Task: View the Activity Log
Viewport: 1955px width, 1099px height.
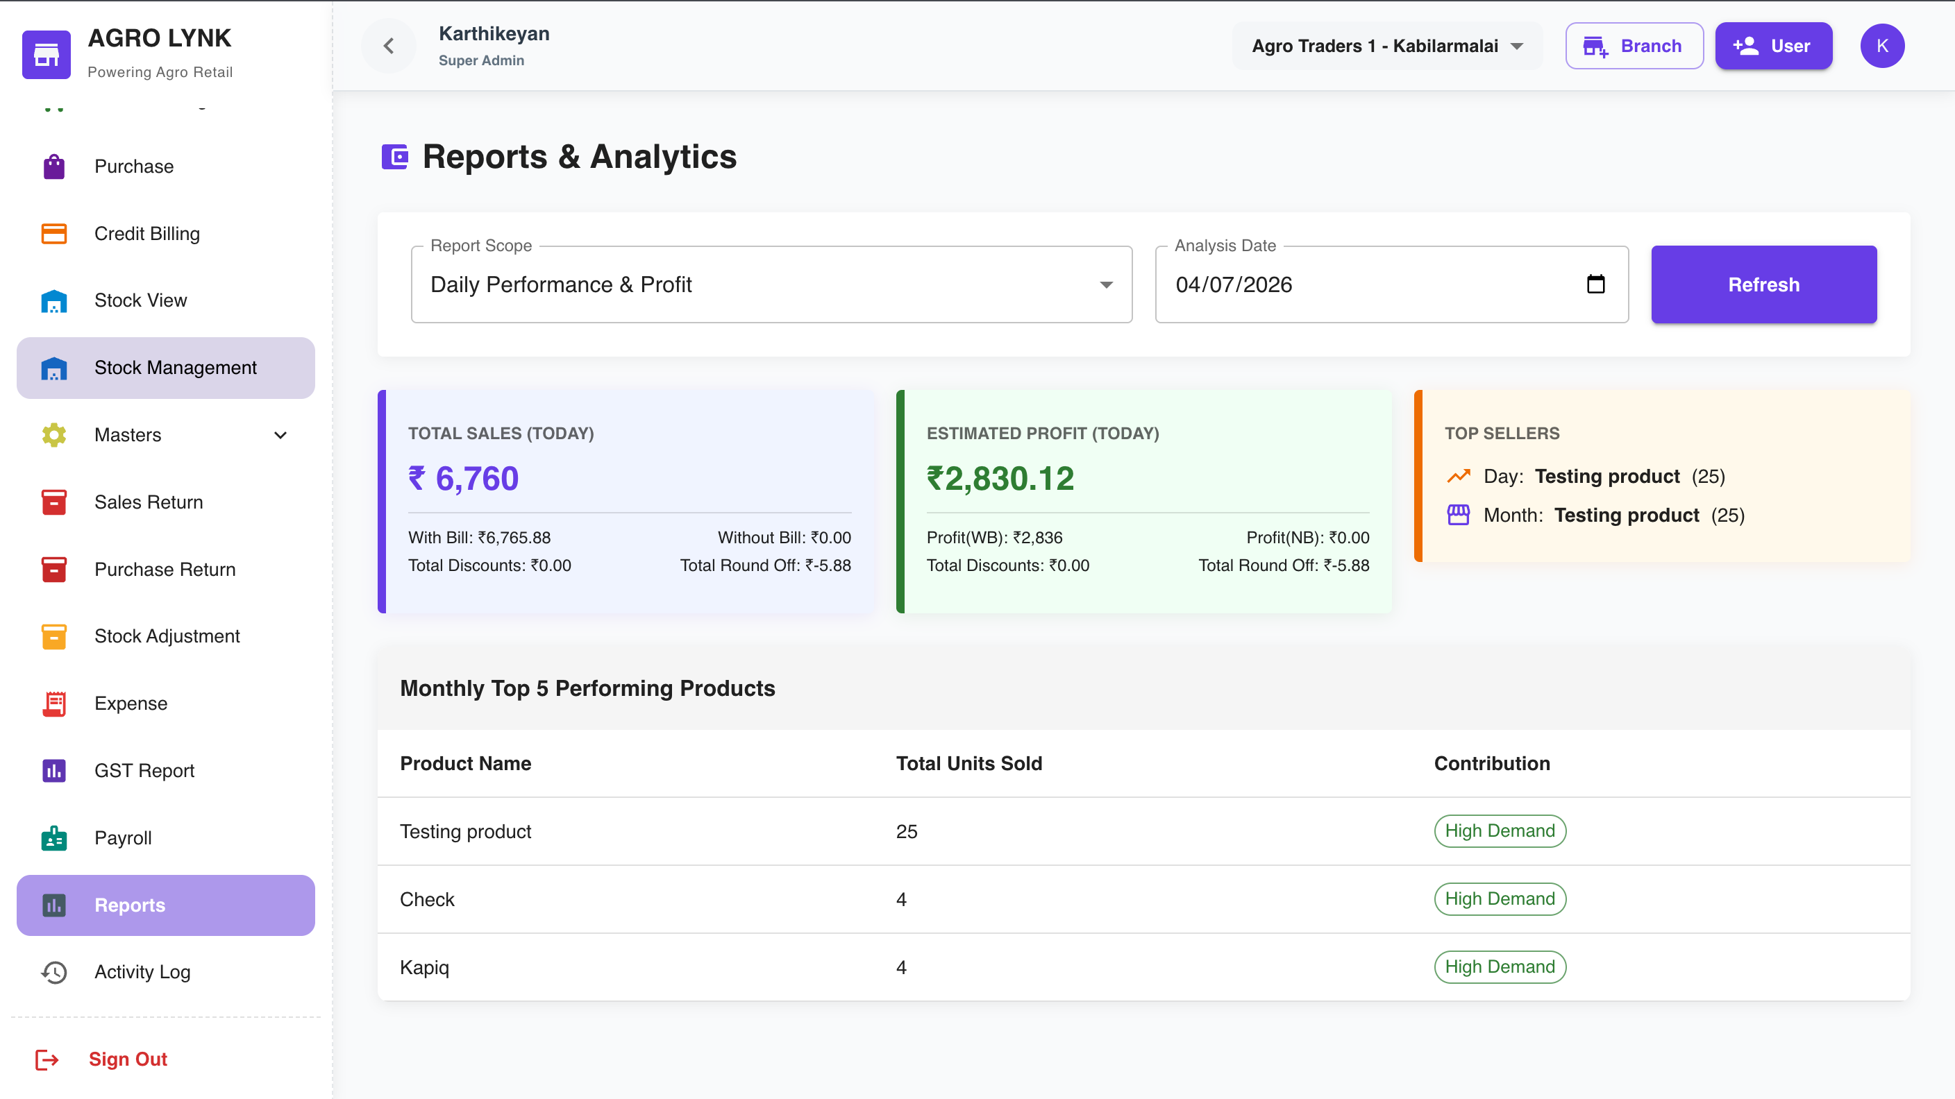Action: pyautogui.click(x=166, y=972)
